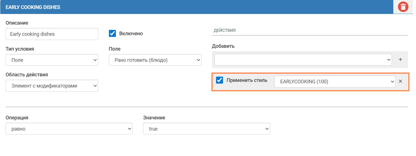Viewport: 416px width, 156px height.
Task: Click the EARLY COOKING DISHES header bar
Action: pyautogui.click(x=196, y=7)
